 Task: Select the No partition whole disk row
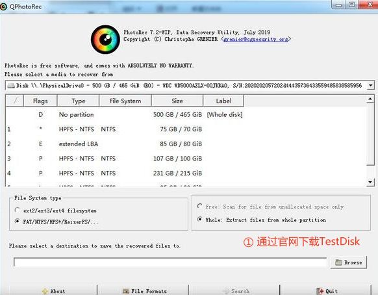[186, 114]
